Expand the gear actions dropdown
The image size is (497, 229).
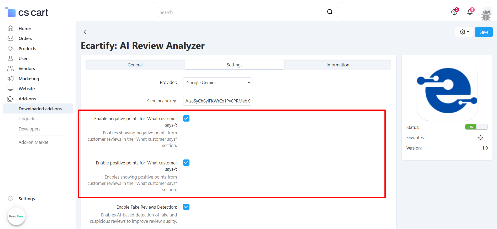pos(464,32)
